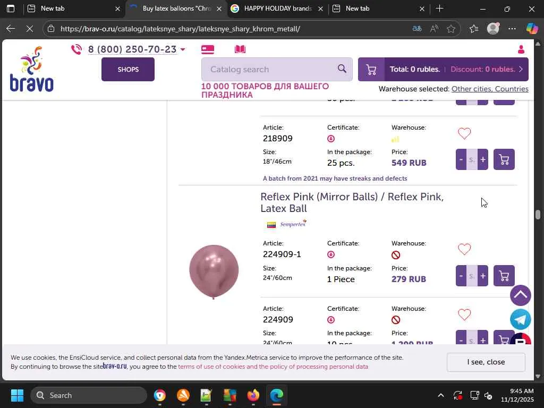Viewport: 544px width, 408px height.
Task: Close the 'HAPPY HOLIDAY brands' tab
Action: [x=320, y=8]
